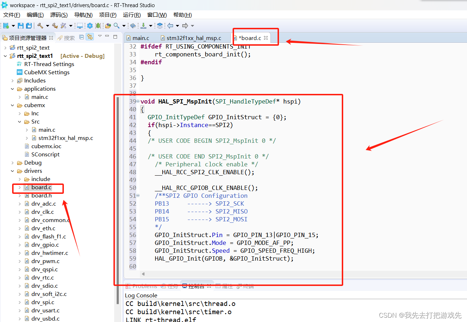Image resolution: width=467 pixels, height=322 pixels.
Task: Expand the Debug folder
Action: coord(12,163)
